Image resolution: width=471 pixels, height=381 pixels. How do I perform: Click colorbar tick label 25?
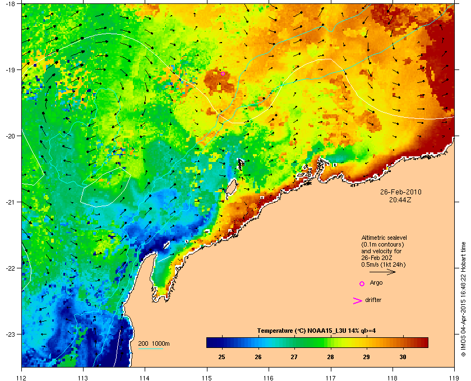coord(221,357)
